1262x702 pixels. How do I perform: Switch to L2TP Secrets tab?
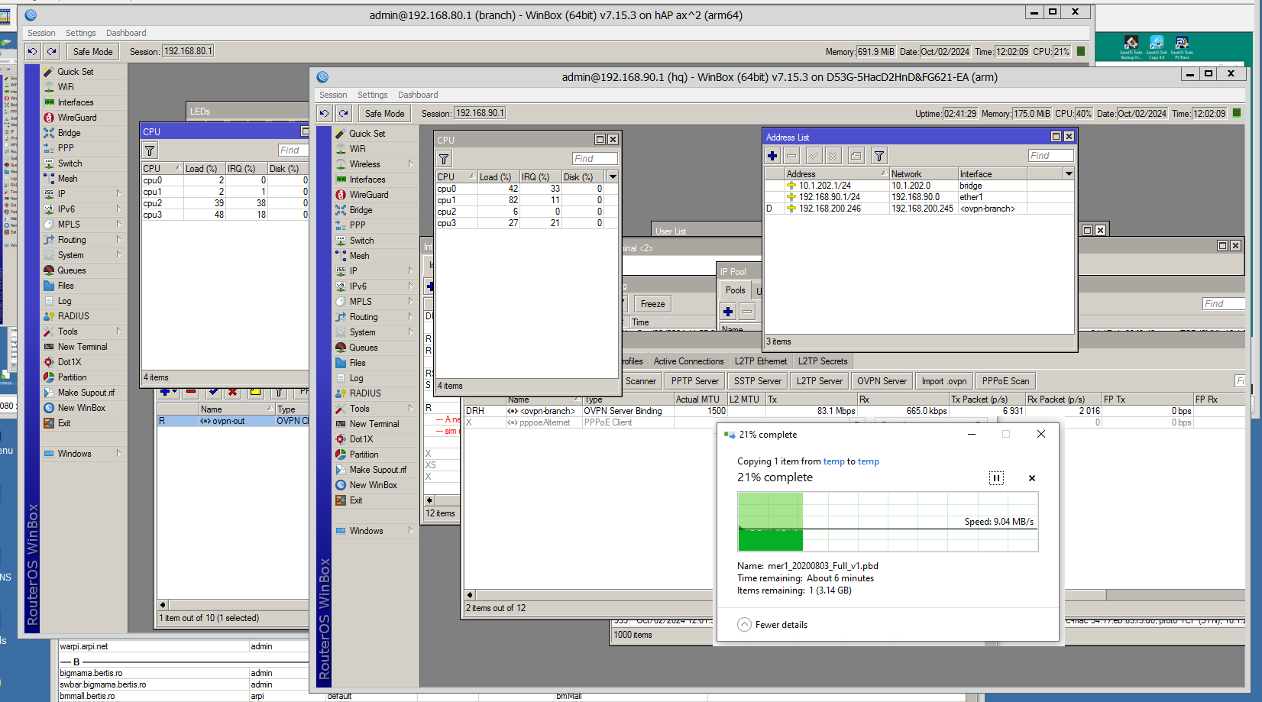point(823,361)
